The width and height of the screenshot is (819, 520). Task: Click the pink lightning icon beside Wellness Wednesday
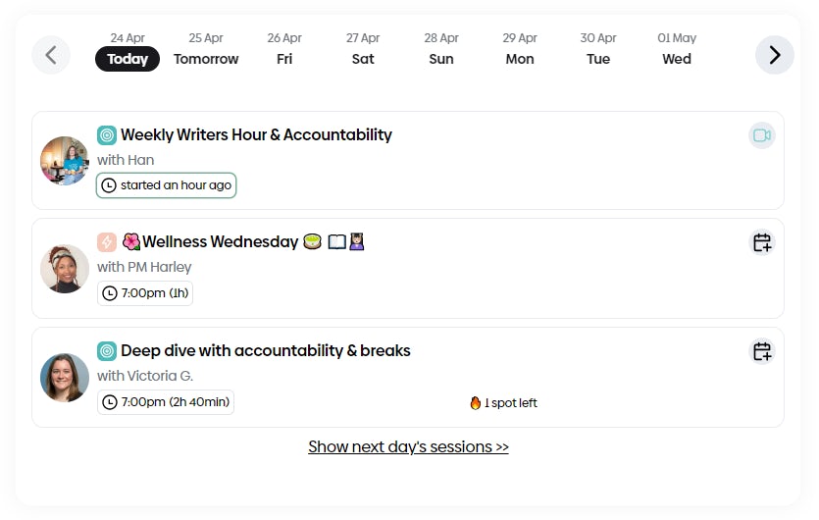coord(107,242)
